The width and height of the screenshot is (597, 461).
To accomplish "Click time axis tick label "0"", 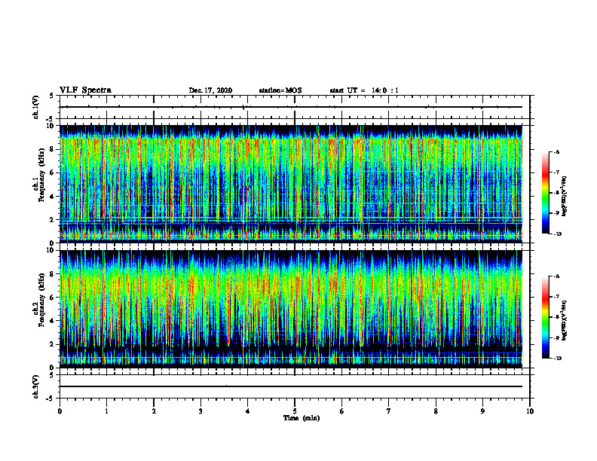I will (60, 411).
